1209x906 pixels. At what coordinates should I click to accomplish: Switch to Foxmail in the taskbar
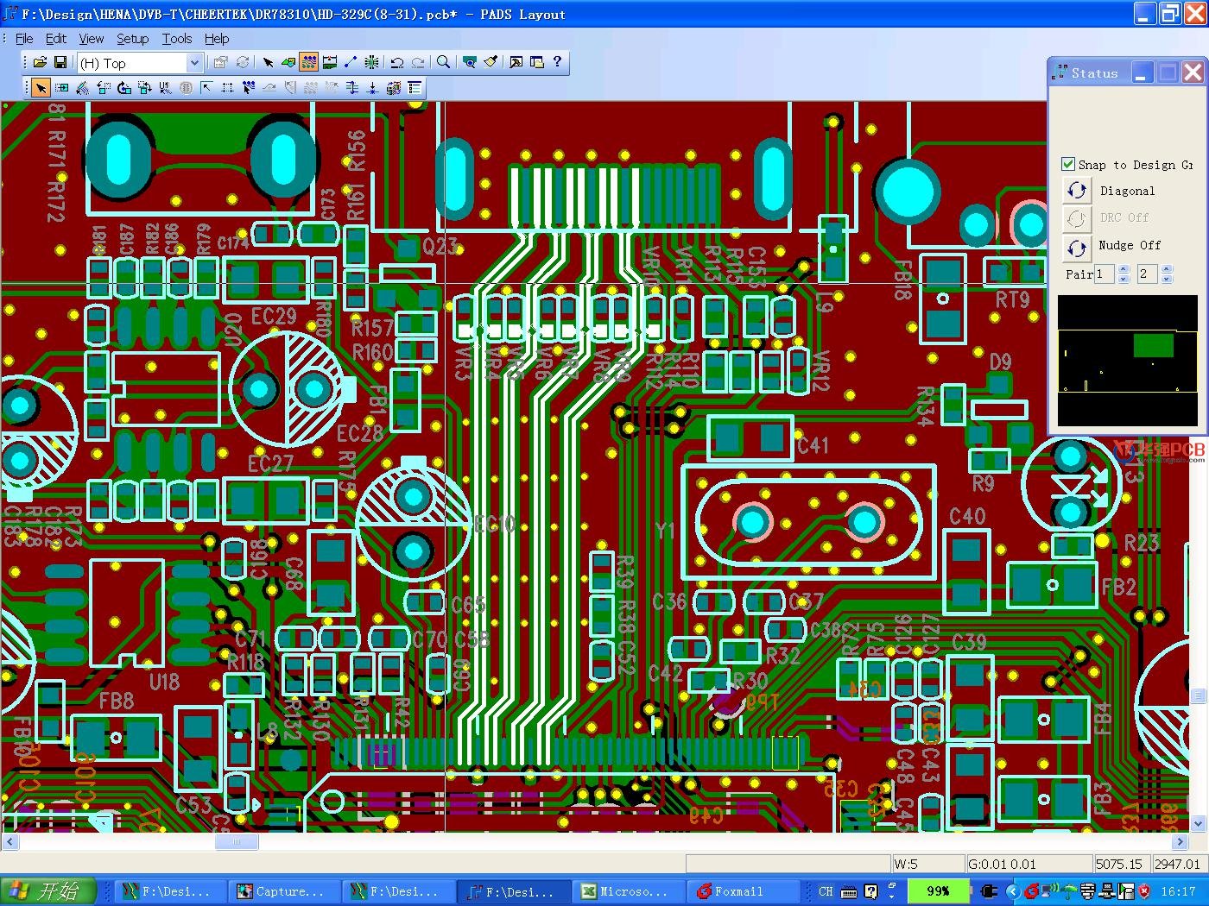point(739,891)
